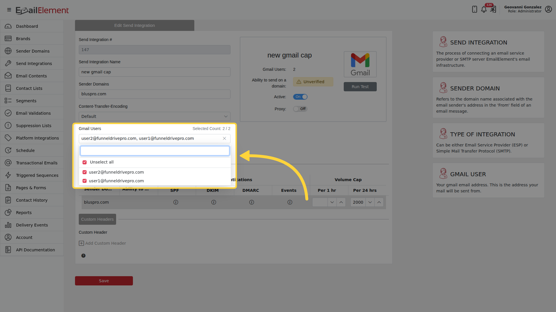Clear selected Gmail users with X icon
Screen dimensions: 556x312
(224, 138)
